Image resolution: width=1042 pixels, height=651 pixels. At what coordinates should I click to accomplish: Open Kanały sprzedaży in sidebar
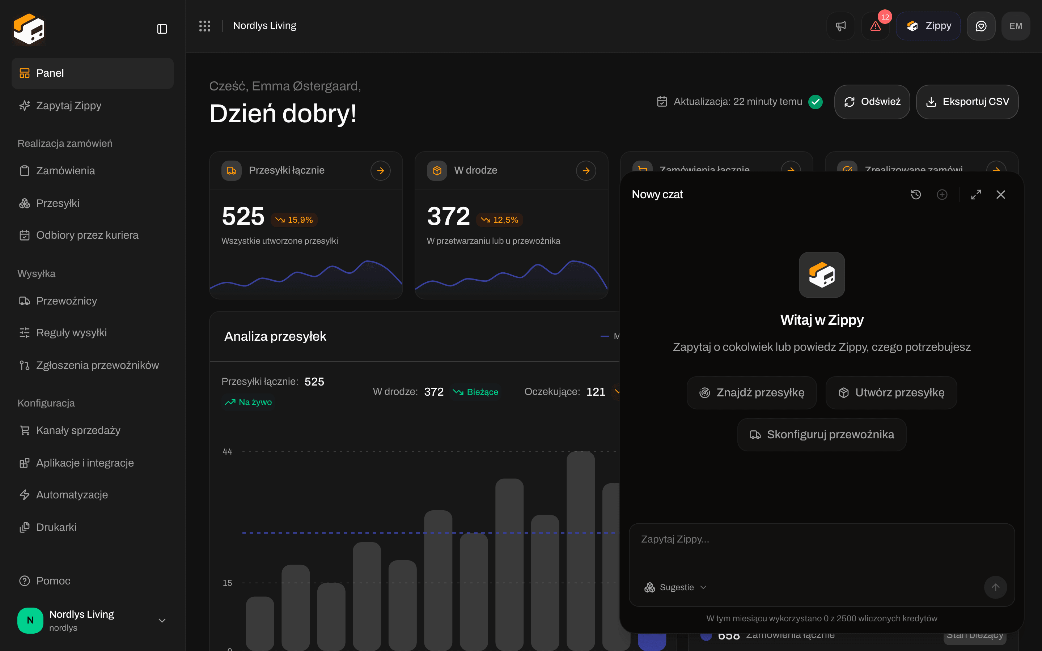(93, 430)
